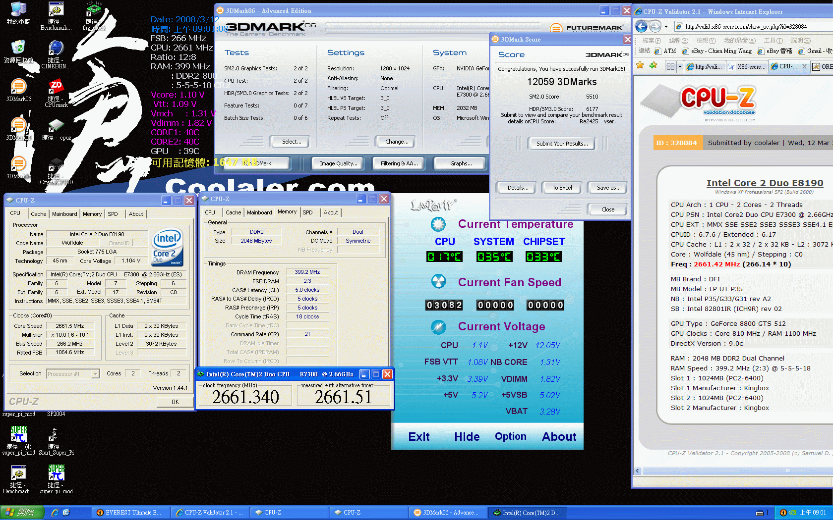Screen dimensions: 833x520
Task: Open the X86-secre... browser tab
Action: click(x=747, y=66)
